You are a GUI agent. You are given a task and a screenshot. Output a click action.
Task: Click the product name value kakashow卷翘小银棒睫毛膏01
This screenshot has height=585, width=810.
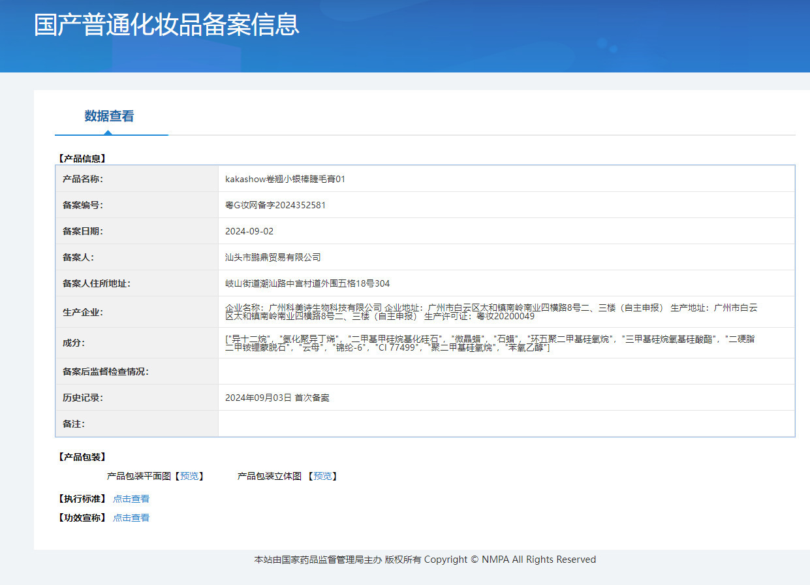(x=285, y=179)
